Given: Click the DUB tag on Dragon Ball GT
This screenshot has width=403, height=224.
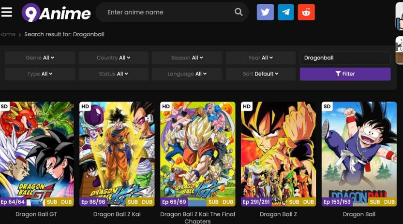Looking at the screenshot, I should [x=66, y=202].
